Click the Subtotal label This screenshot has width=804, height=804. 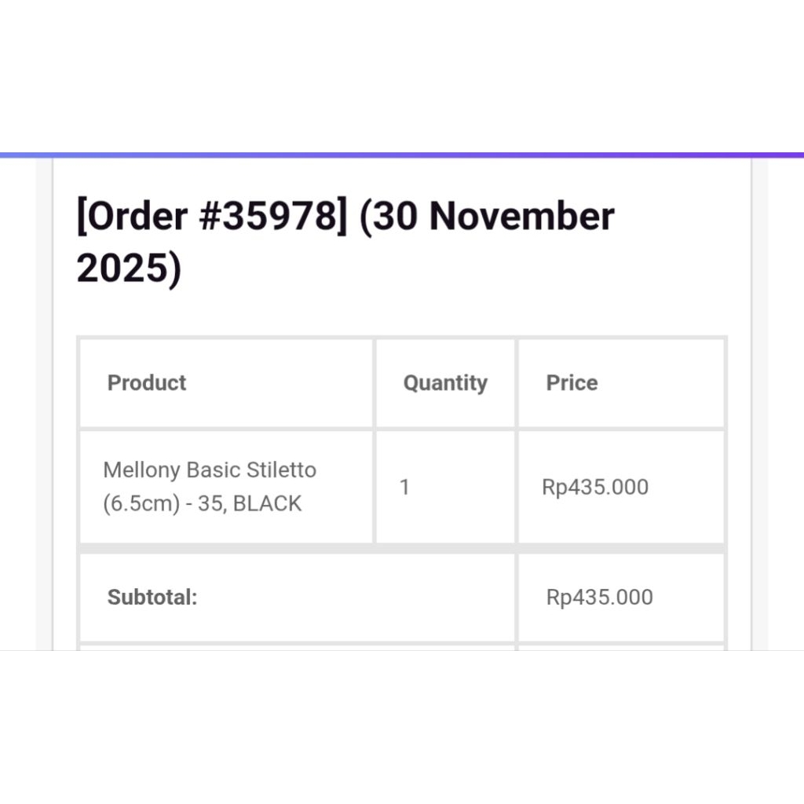point(152,598)
